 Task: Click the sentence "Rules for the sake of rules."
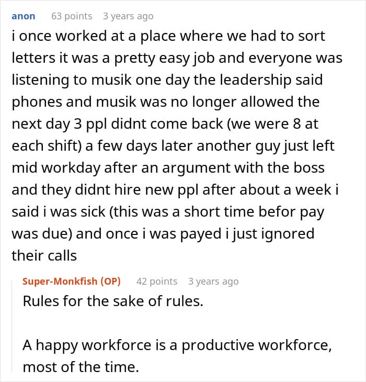(x=113, y=301)
